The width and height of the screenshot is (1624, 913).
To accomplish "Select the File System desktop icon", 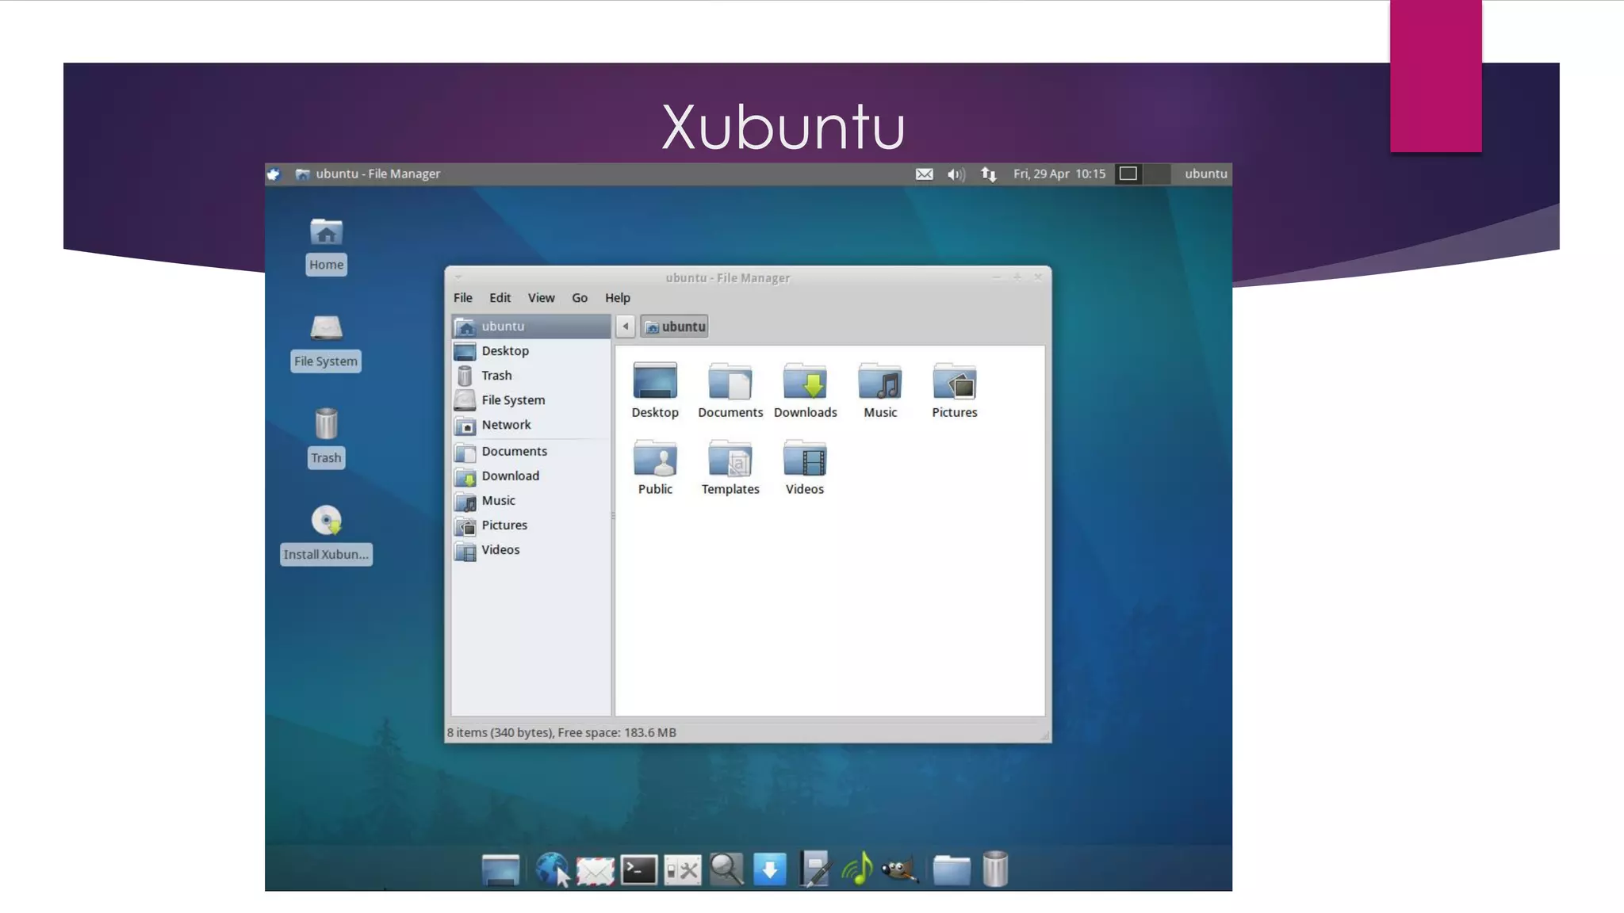I will [326, 342].
